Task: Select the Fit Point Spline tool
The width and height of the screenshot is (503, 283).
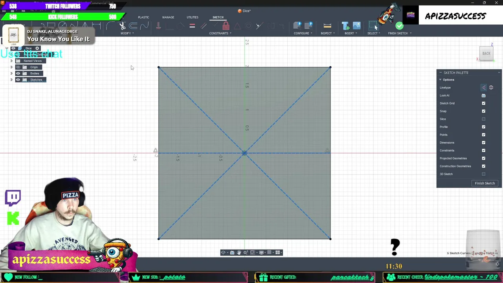Action: tap(145, 26)
